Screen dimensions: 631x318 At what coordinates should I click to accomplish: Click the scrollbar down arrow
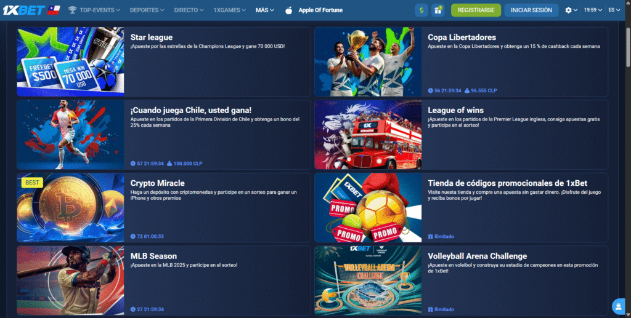coord(628,315)
